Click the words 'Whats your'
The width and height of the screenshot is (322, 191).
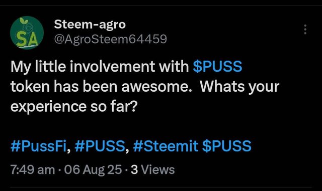click(239, 87)
